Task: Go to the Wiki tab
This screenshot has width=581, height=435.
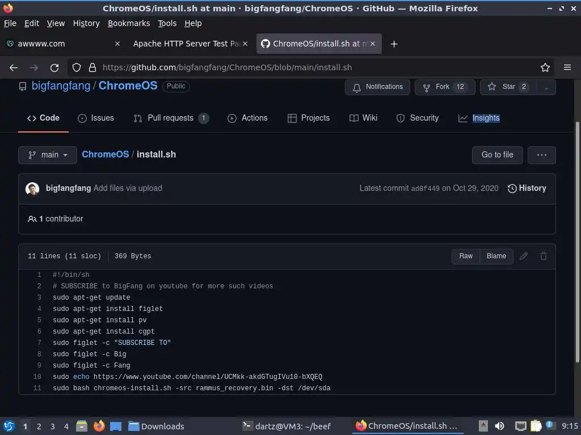Action: [x=363, y=118]
